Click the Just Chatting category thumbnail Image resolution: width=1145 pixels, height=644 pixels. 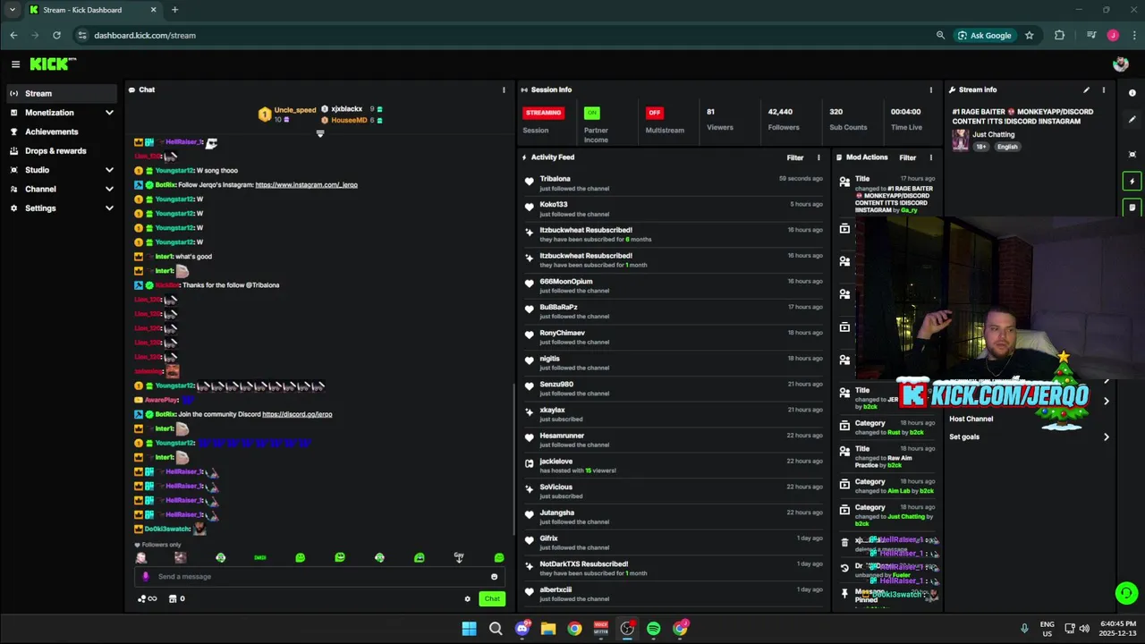(x=960, y=140)
